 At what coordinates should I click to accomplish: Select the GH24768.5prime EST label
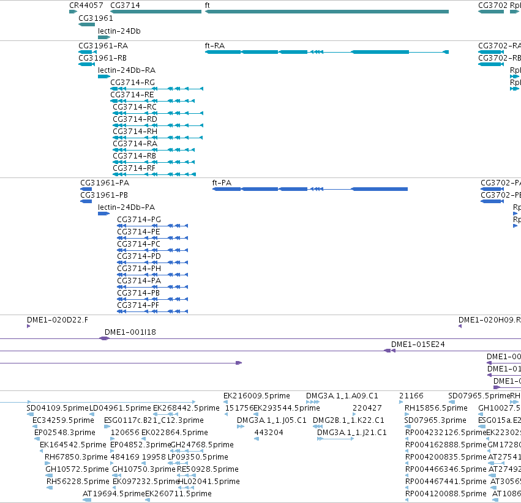point(202,445)
